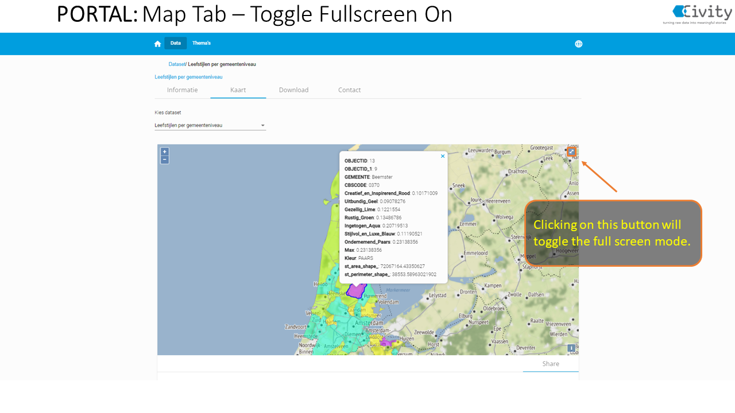Click the Ondernemend_Paars value row
The image size is (735, 413).
pos(381,242)
